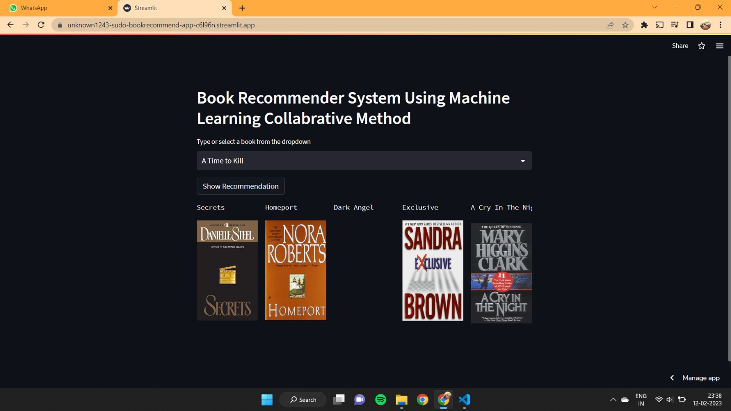The width and height of the screenshot is (731, 411).
Task: Open Task View on the taskbar
Action: [339, 400]
